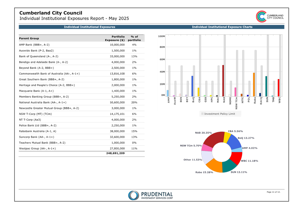
Task: Select 'National Australia Bank' row name
Action: [x=43, y=103]
